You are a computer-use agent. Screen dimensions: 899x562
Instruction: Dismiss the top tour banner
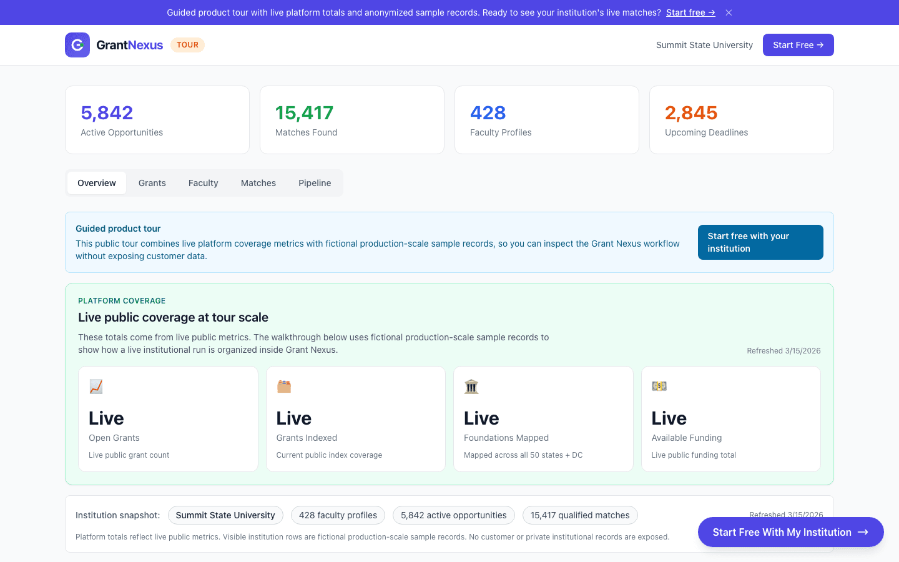pos(729,12)
